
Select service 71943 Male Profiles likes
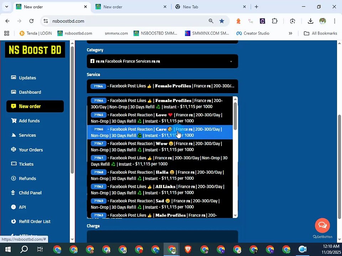(160, 215)
